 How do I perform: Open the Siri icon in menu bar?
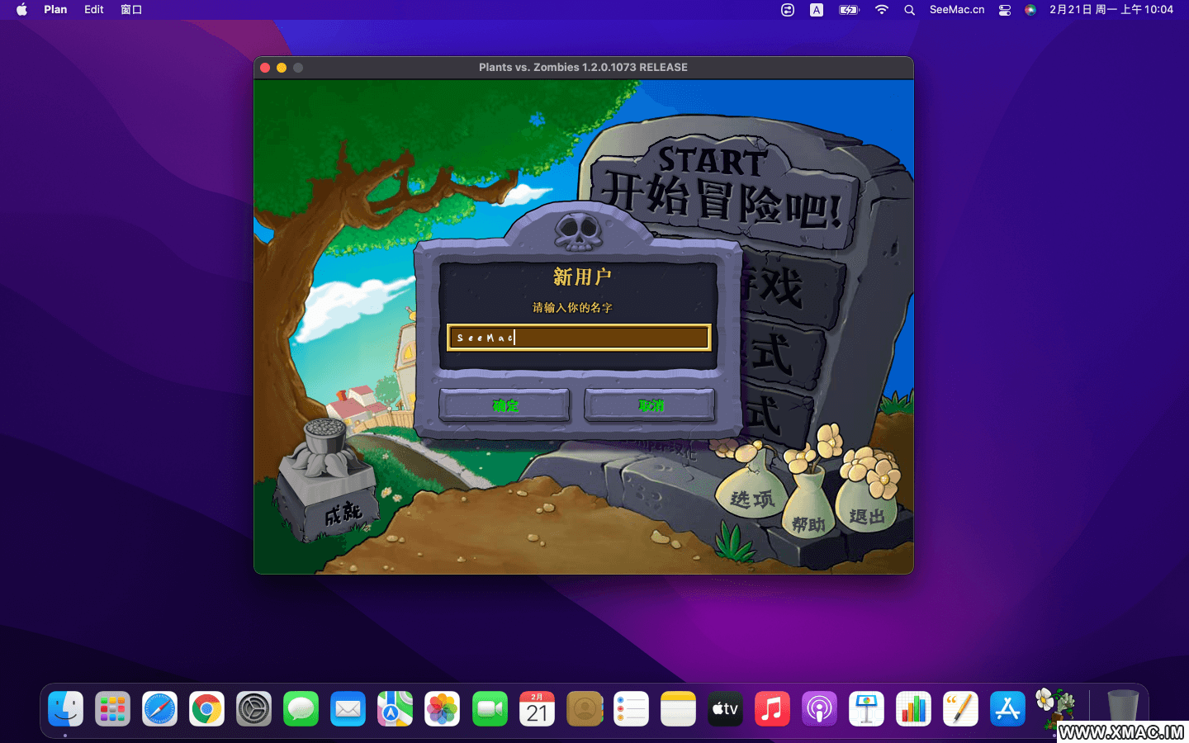[x=1030, y=10]
